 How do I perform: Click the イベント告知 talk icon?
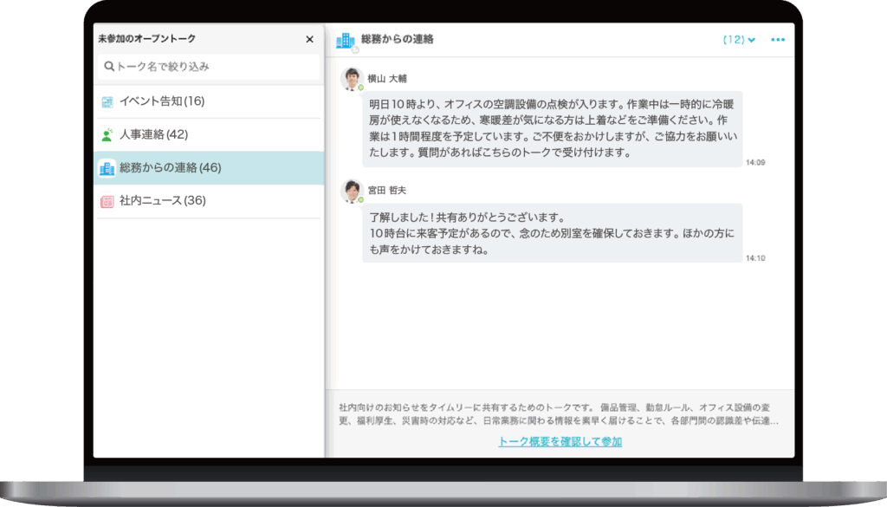107,102
